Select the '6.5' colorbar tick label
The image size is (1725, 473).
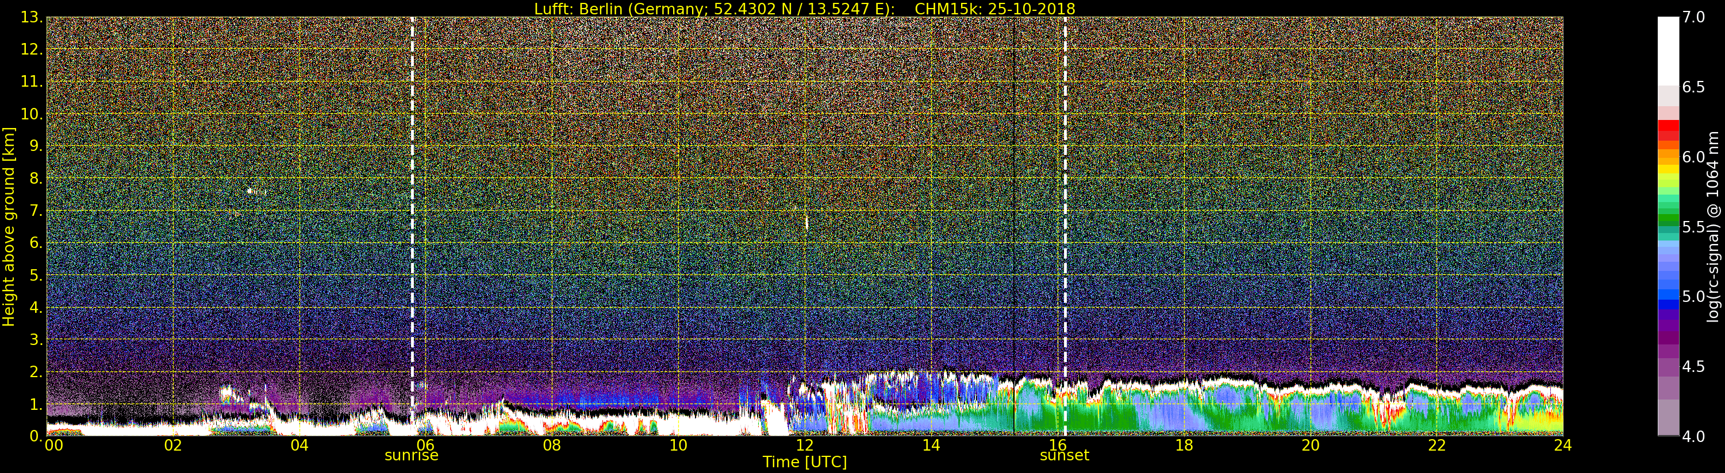coord(1693,88)
